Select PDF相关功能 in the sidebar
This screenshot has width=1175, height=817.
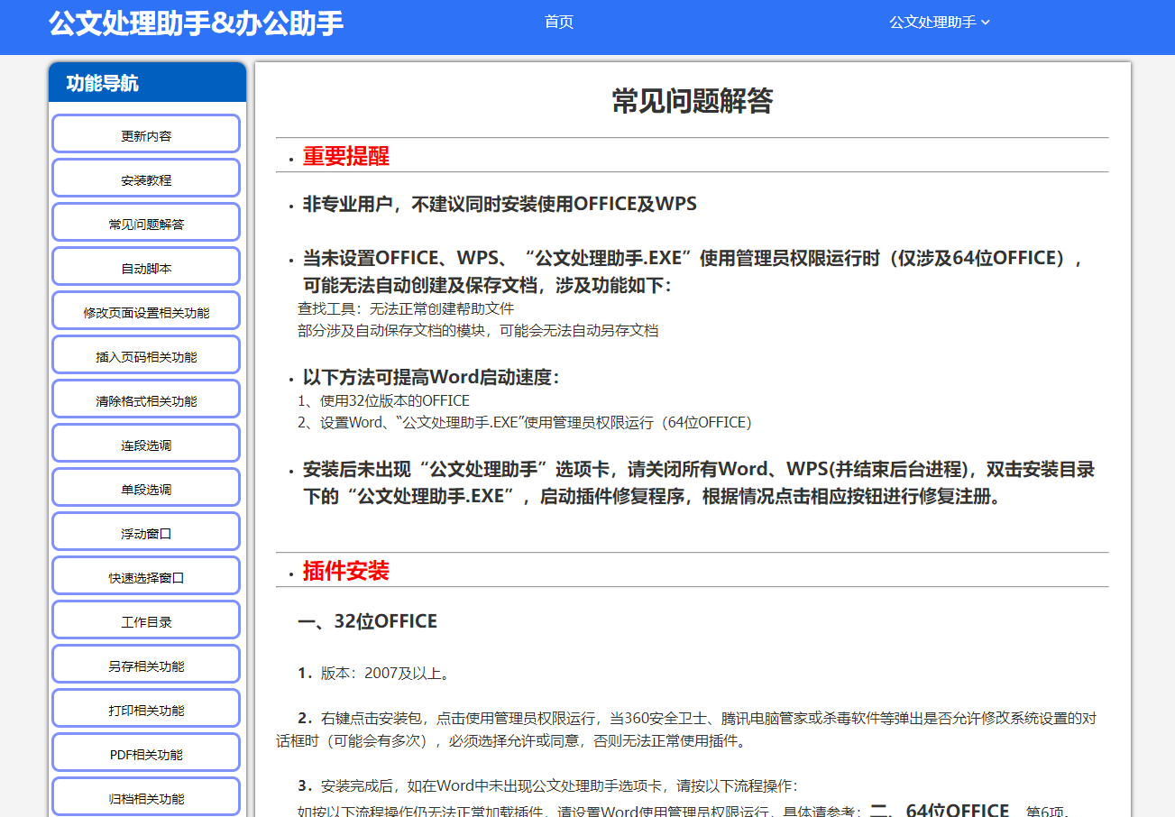146,754
